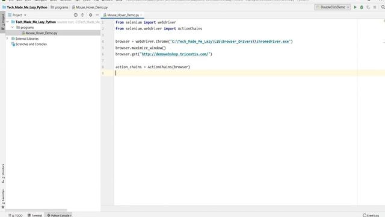
Task: Click the chromedriver.exe path string
Action: [230, 42]
